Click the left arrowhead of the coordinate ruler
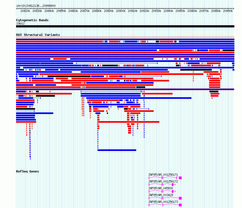Viewport: 242px width, 208px height. pyautogui.click(x=17, y=8)
